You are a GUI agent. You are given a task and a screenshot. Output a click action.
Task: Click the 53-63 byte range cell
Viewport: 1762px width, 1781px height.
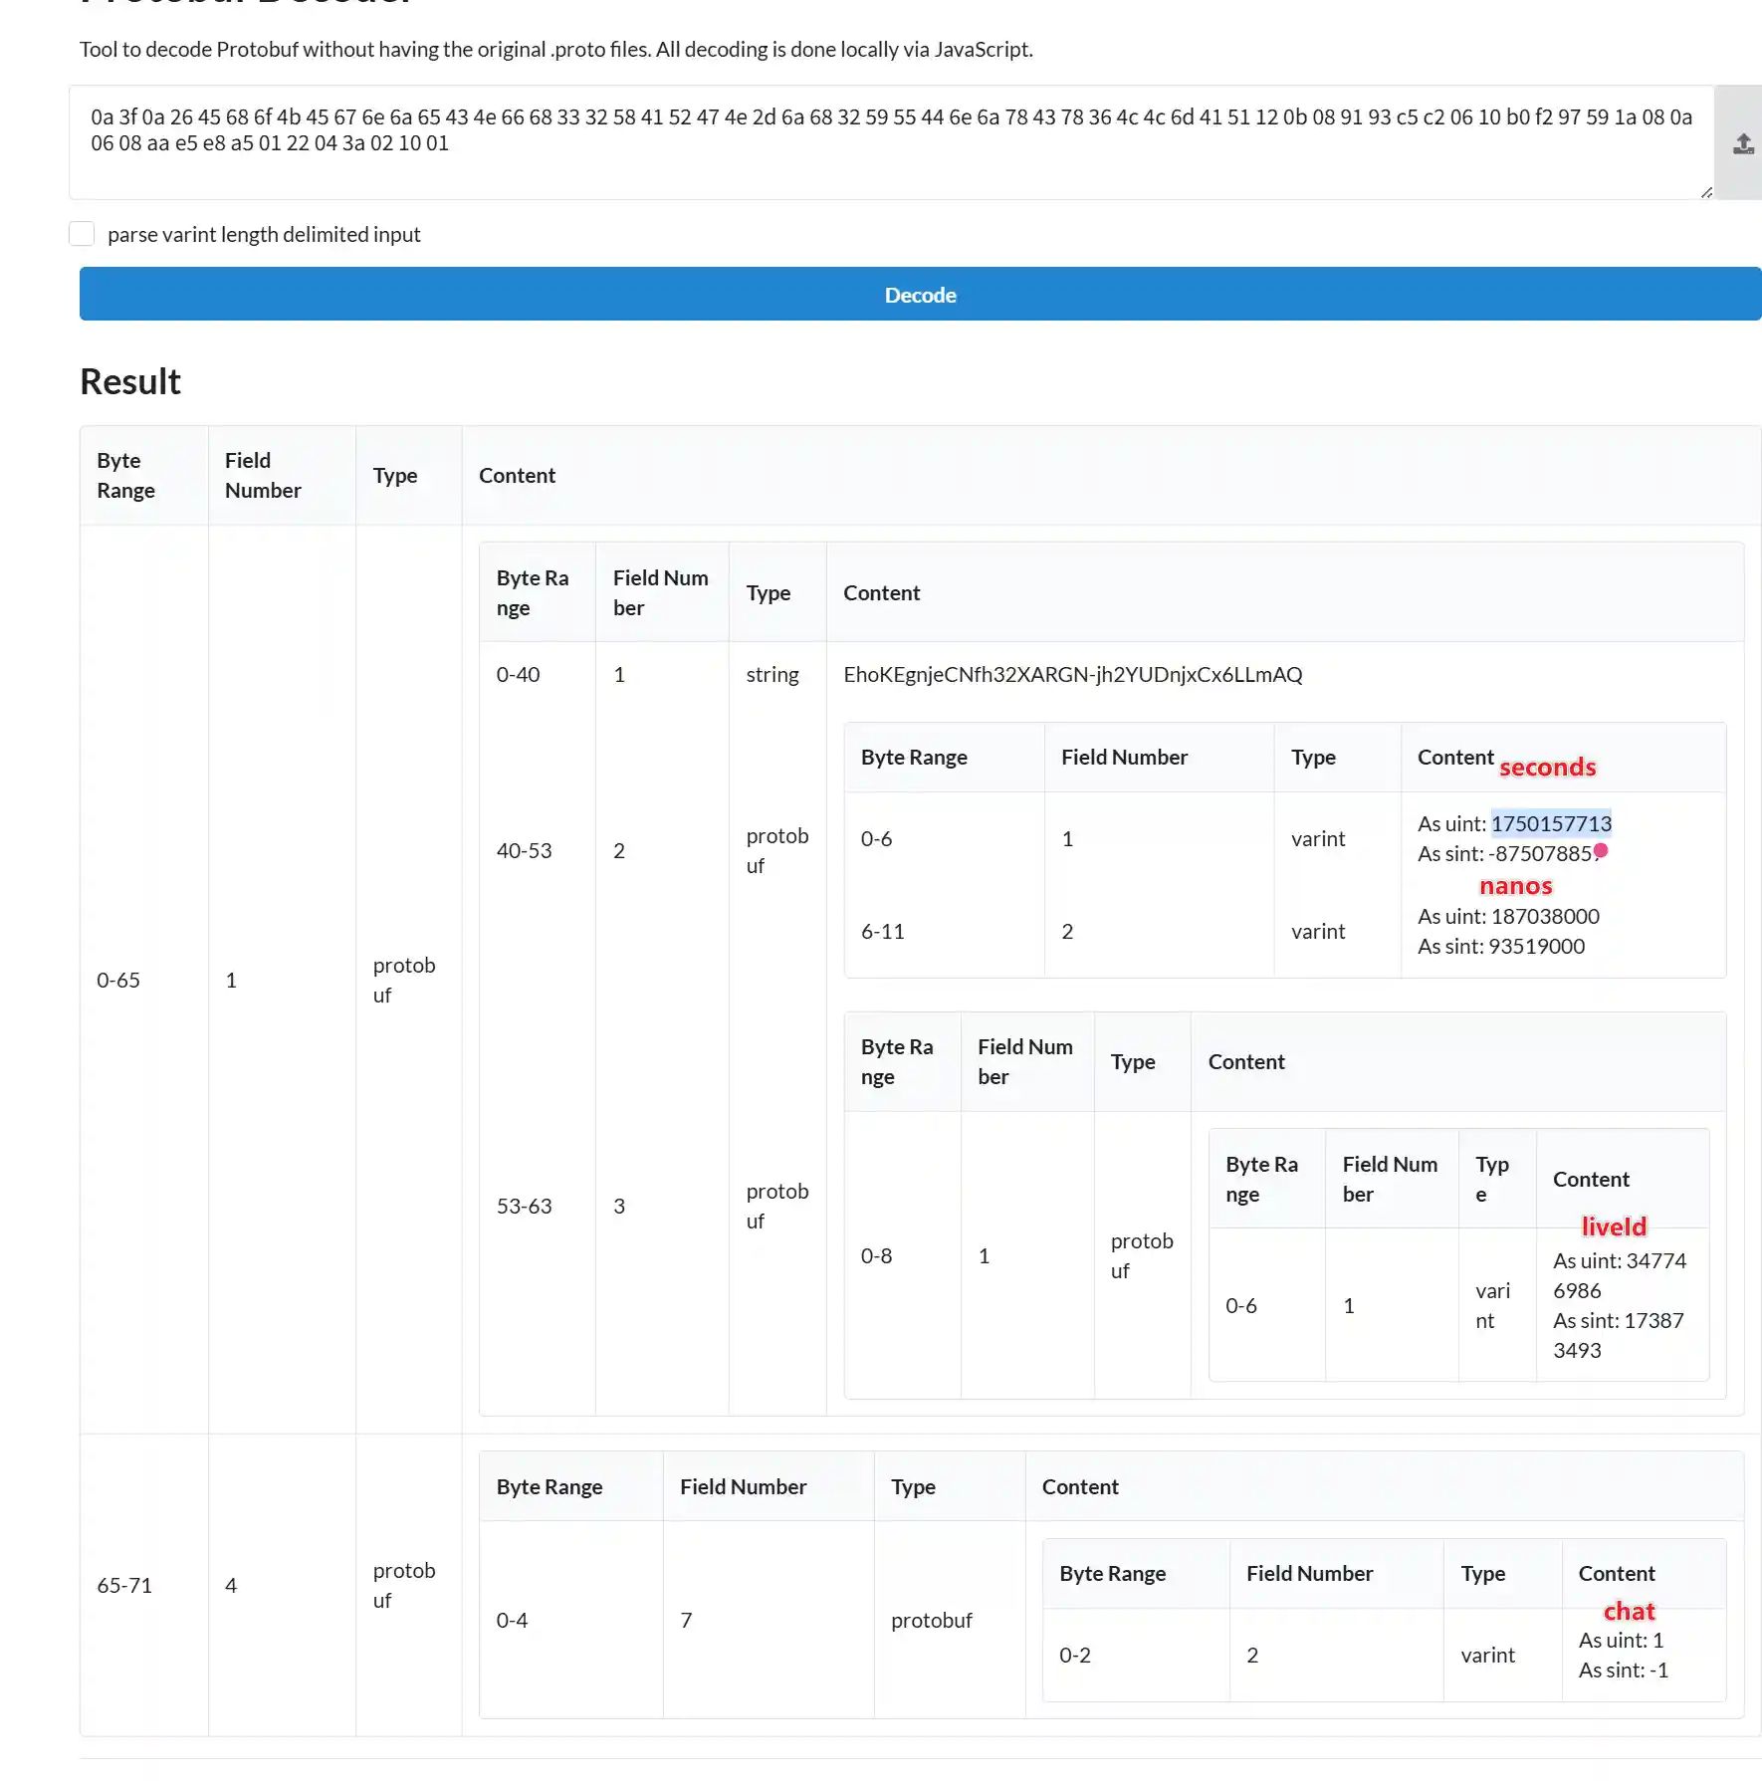pos(524,1206)
